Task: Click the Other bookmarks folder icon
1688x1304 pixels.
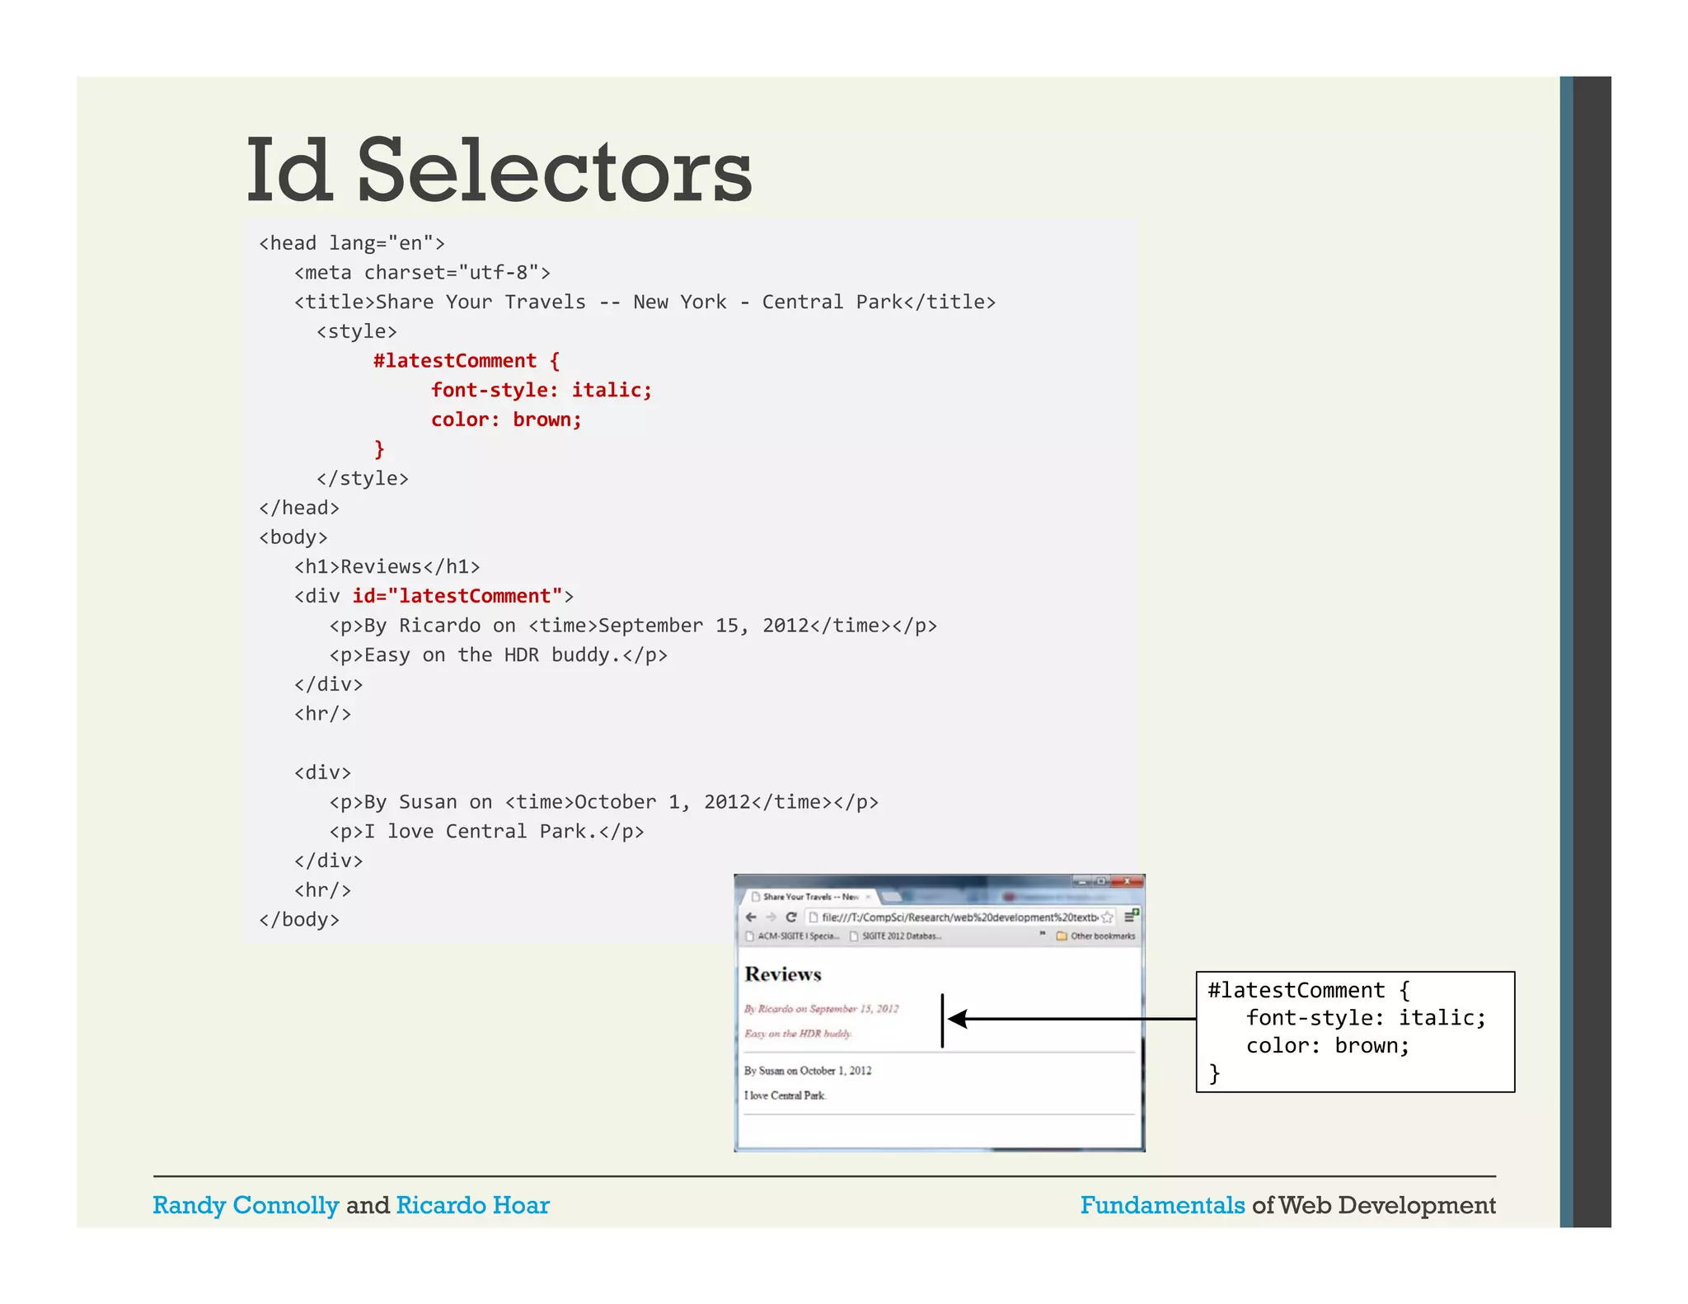Action: (x=1062, y=936)
